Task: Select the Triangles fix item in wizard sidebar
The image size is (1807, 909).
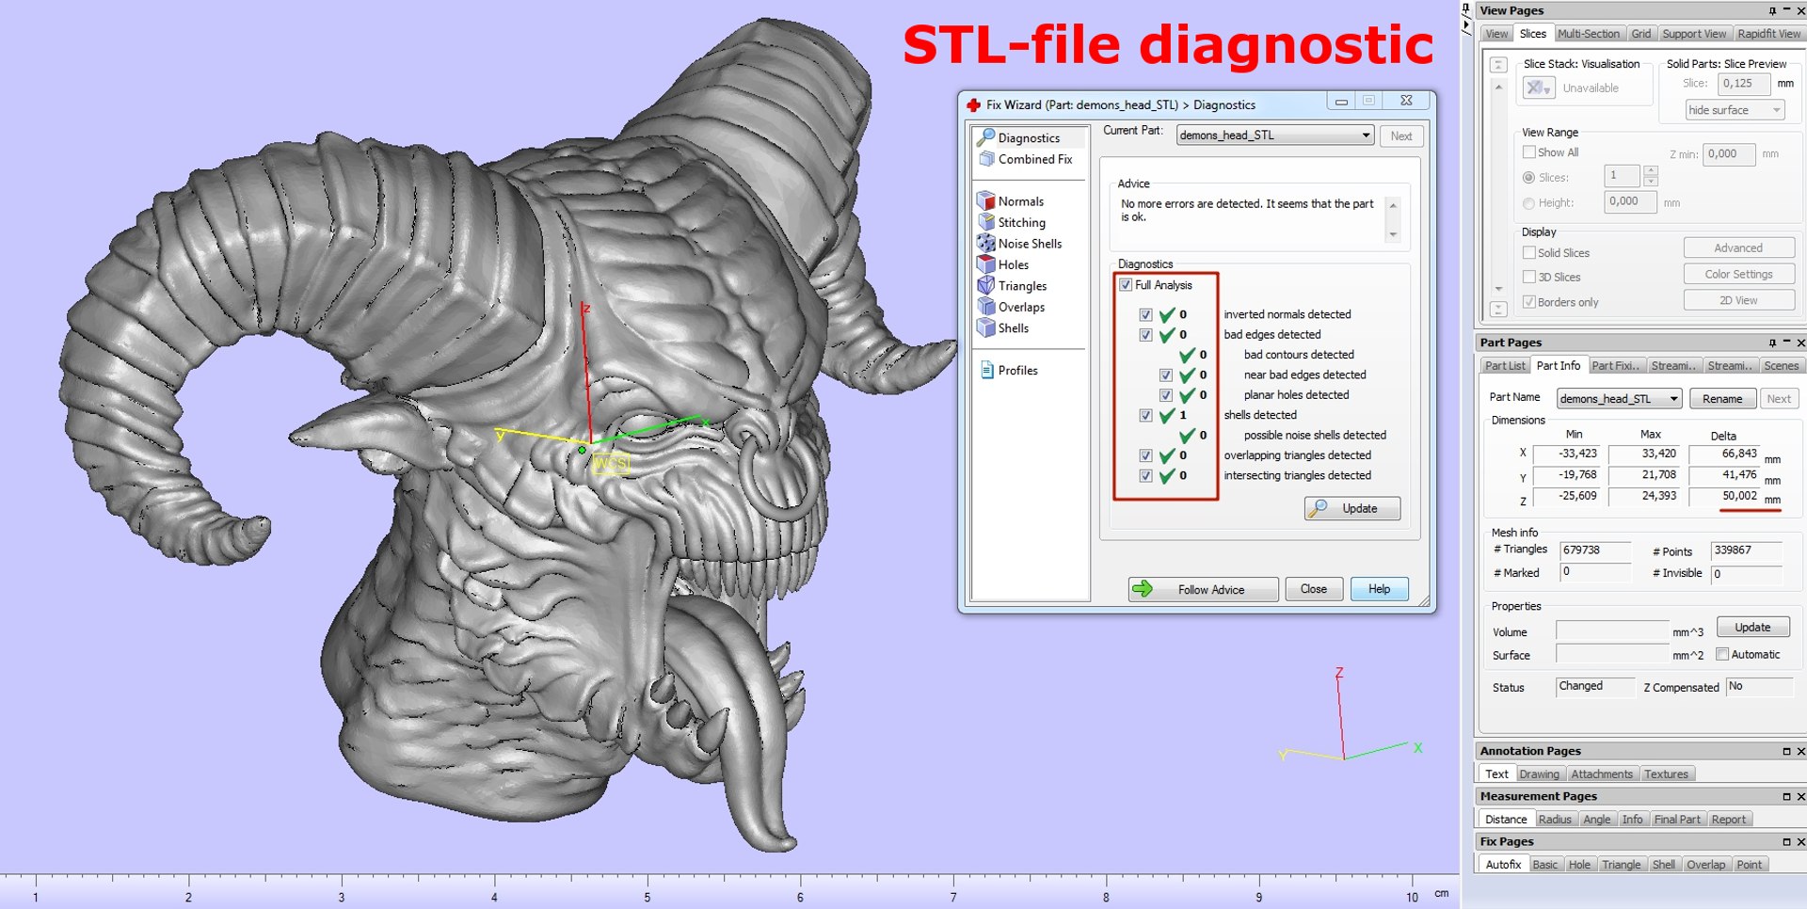Action: (x=1013, y=286)
